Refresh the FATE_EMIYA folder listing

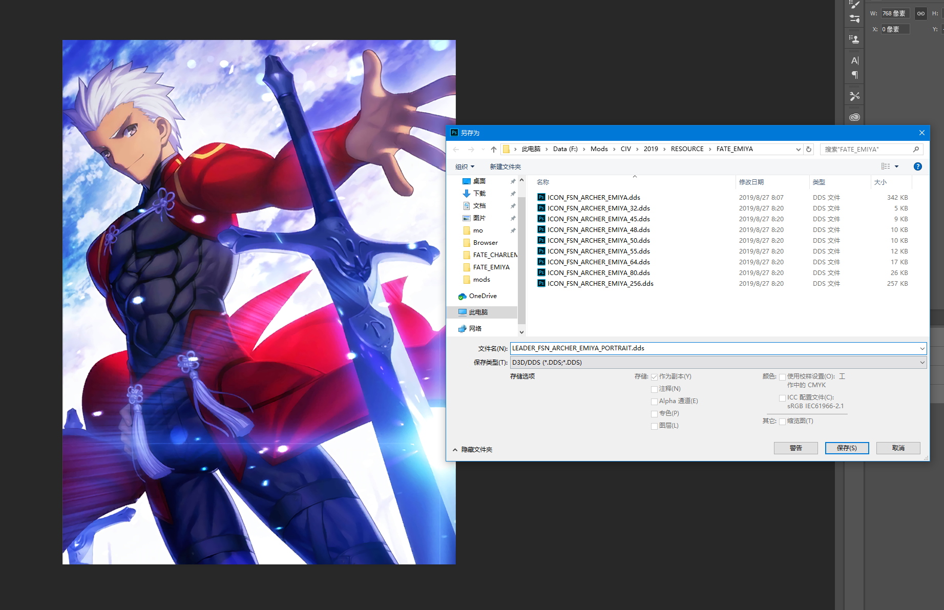(x=809, y=149)
